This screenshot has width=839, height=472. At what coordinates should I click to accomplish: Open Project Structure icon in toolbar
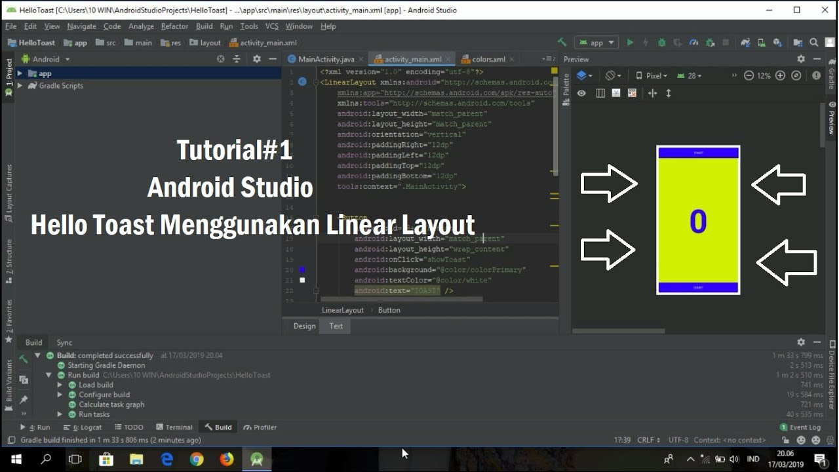[x=798, y=43]
